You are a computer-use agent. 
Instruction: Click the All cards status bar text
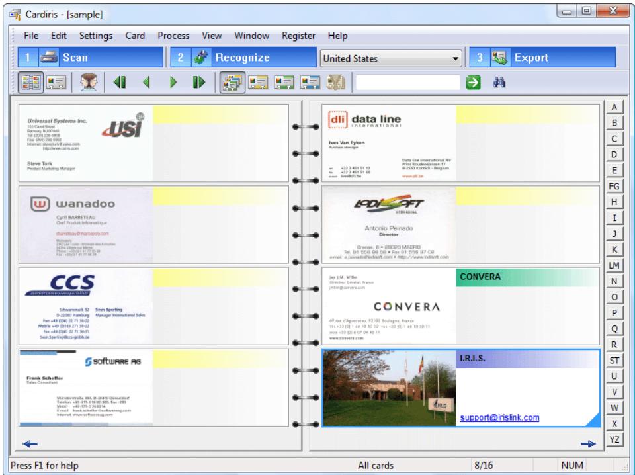[376, 465]
